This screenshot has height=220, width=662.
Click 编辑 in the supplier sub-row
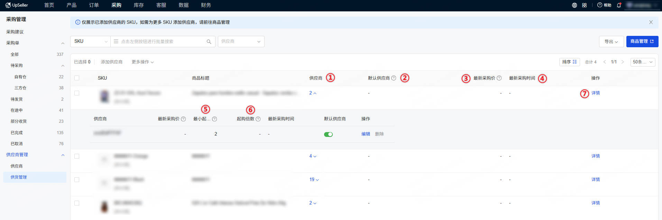coord(366,134)
